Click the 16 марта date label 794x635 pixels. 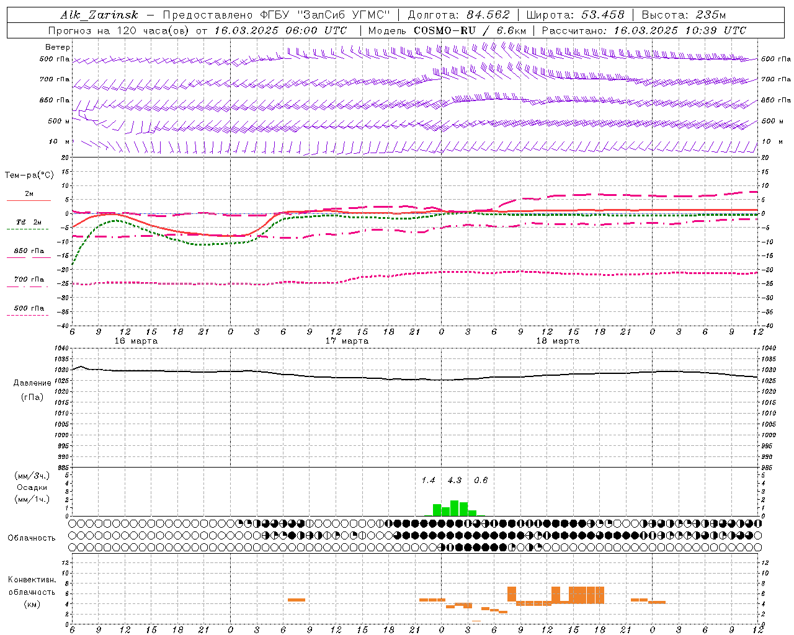coord(136,341)
